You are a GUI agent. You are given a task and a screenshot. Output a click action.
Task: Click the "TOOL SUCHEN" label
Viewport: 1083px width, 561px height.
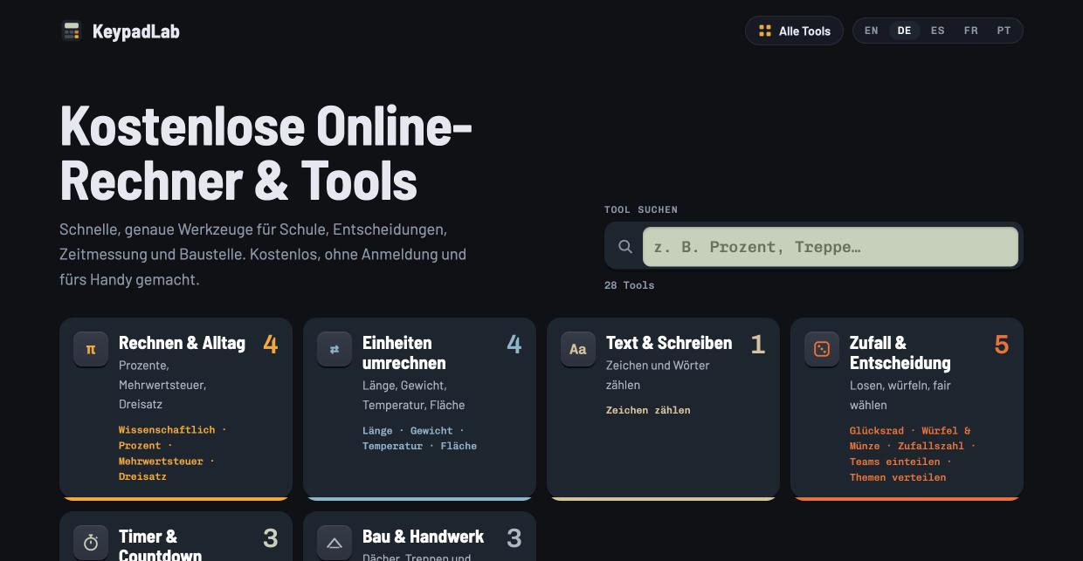[641, 209]
